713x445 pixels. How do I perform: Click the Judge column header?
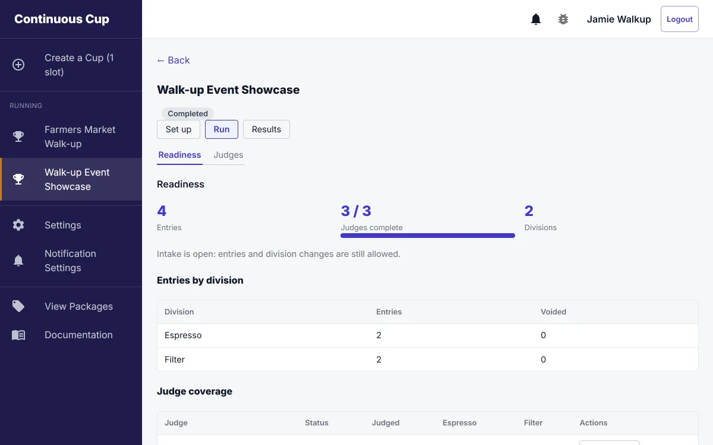tap(176, 423)
